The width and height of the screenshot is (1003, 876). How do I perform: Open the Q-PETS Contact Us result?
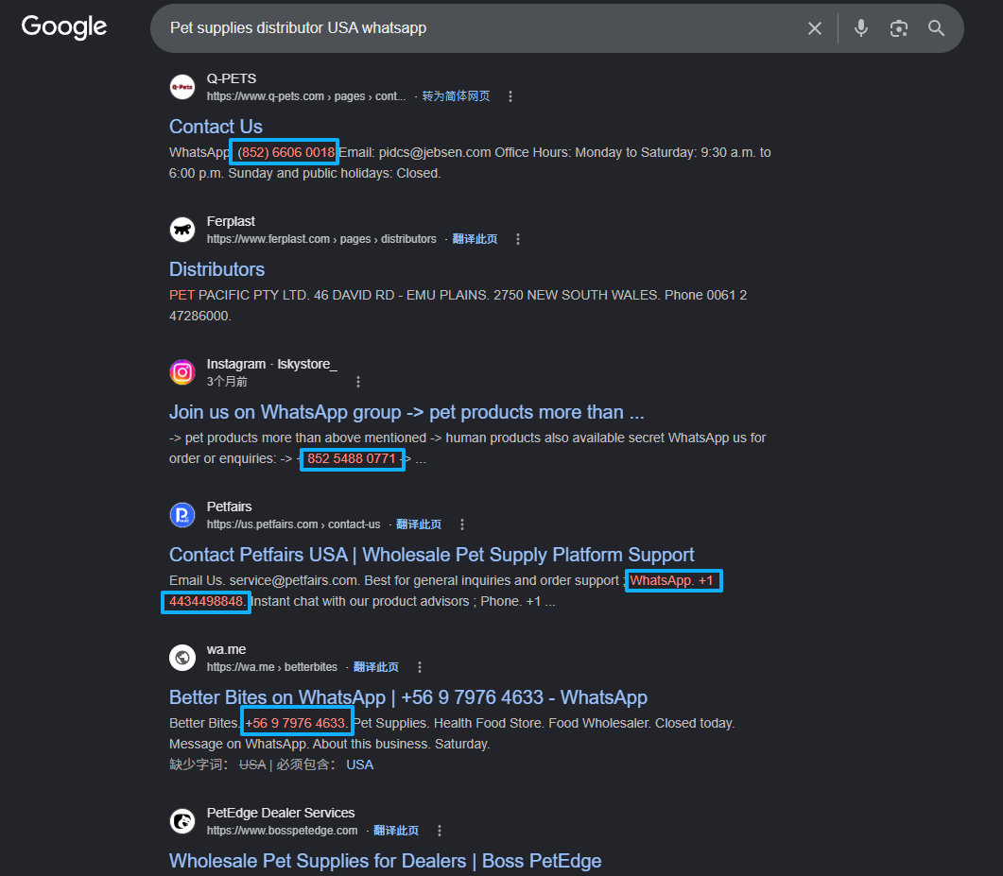[216, 127]
